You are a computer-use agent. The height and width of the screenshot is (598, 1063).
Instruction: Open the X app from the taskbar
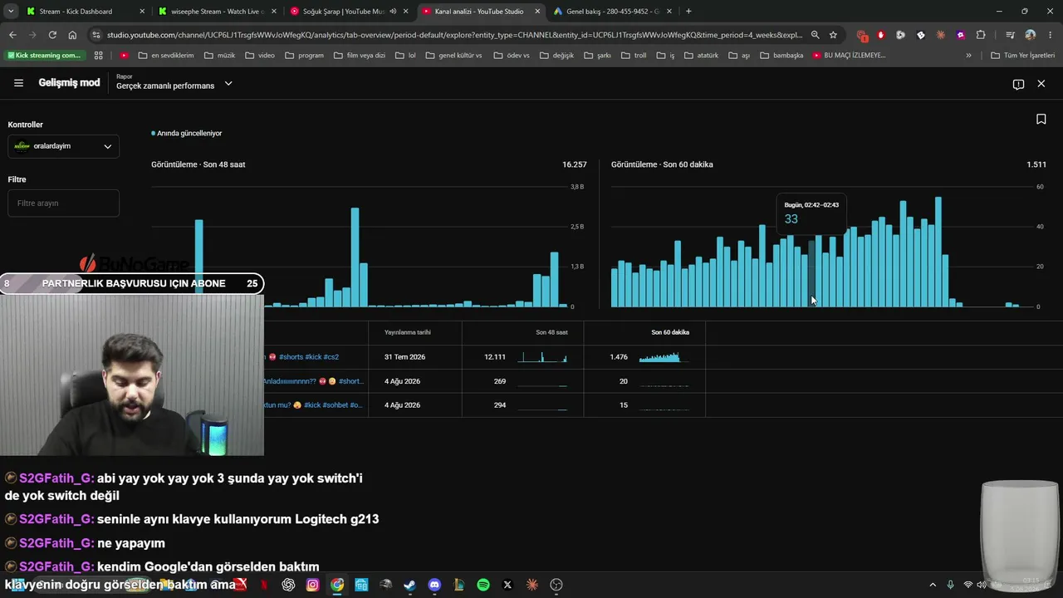[507, 585]
